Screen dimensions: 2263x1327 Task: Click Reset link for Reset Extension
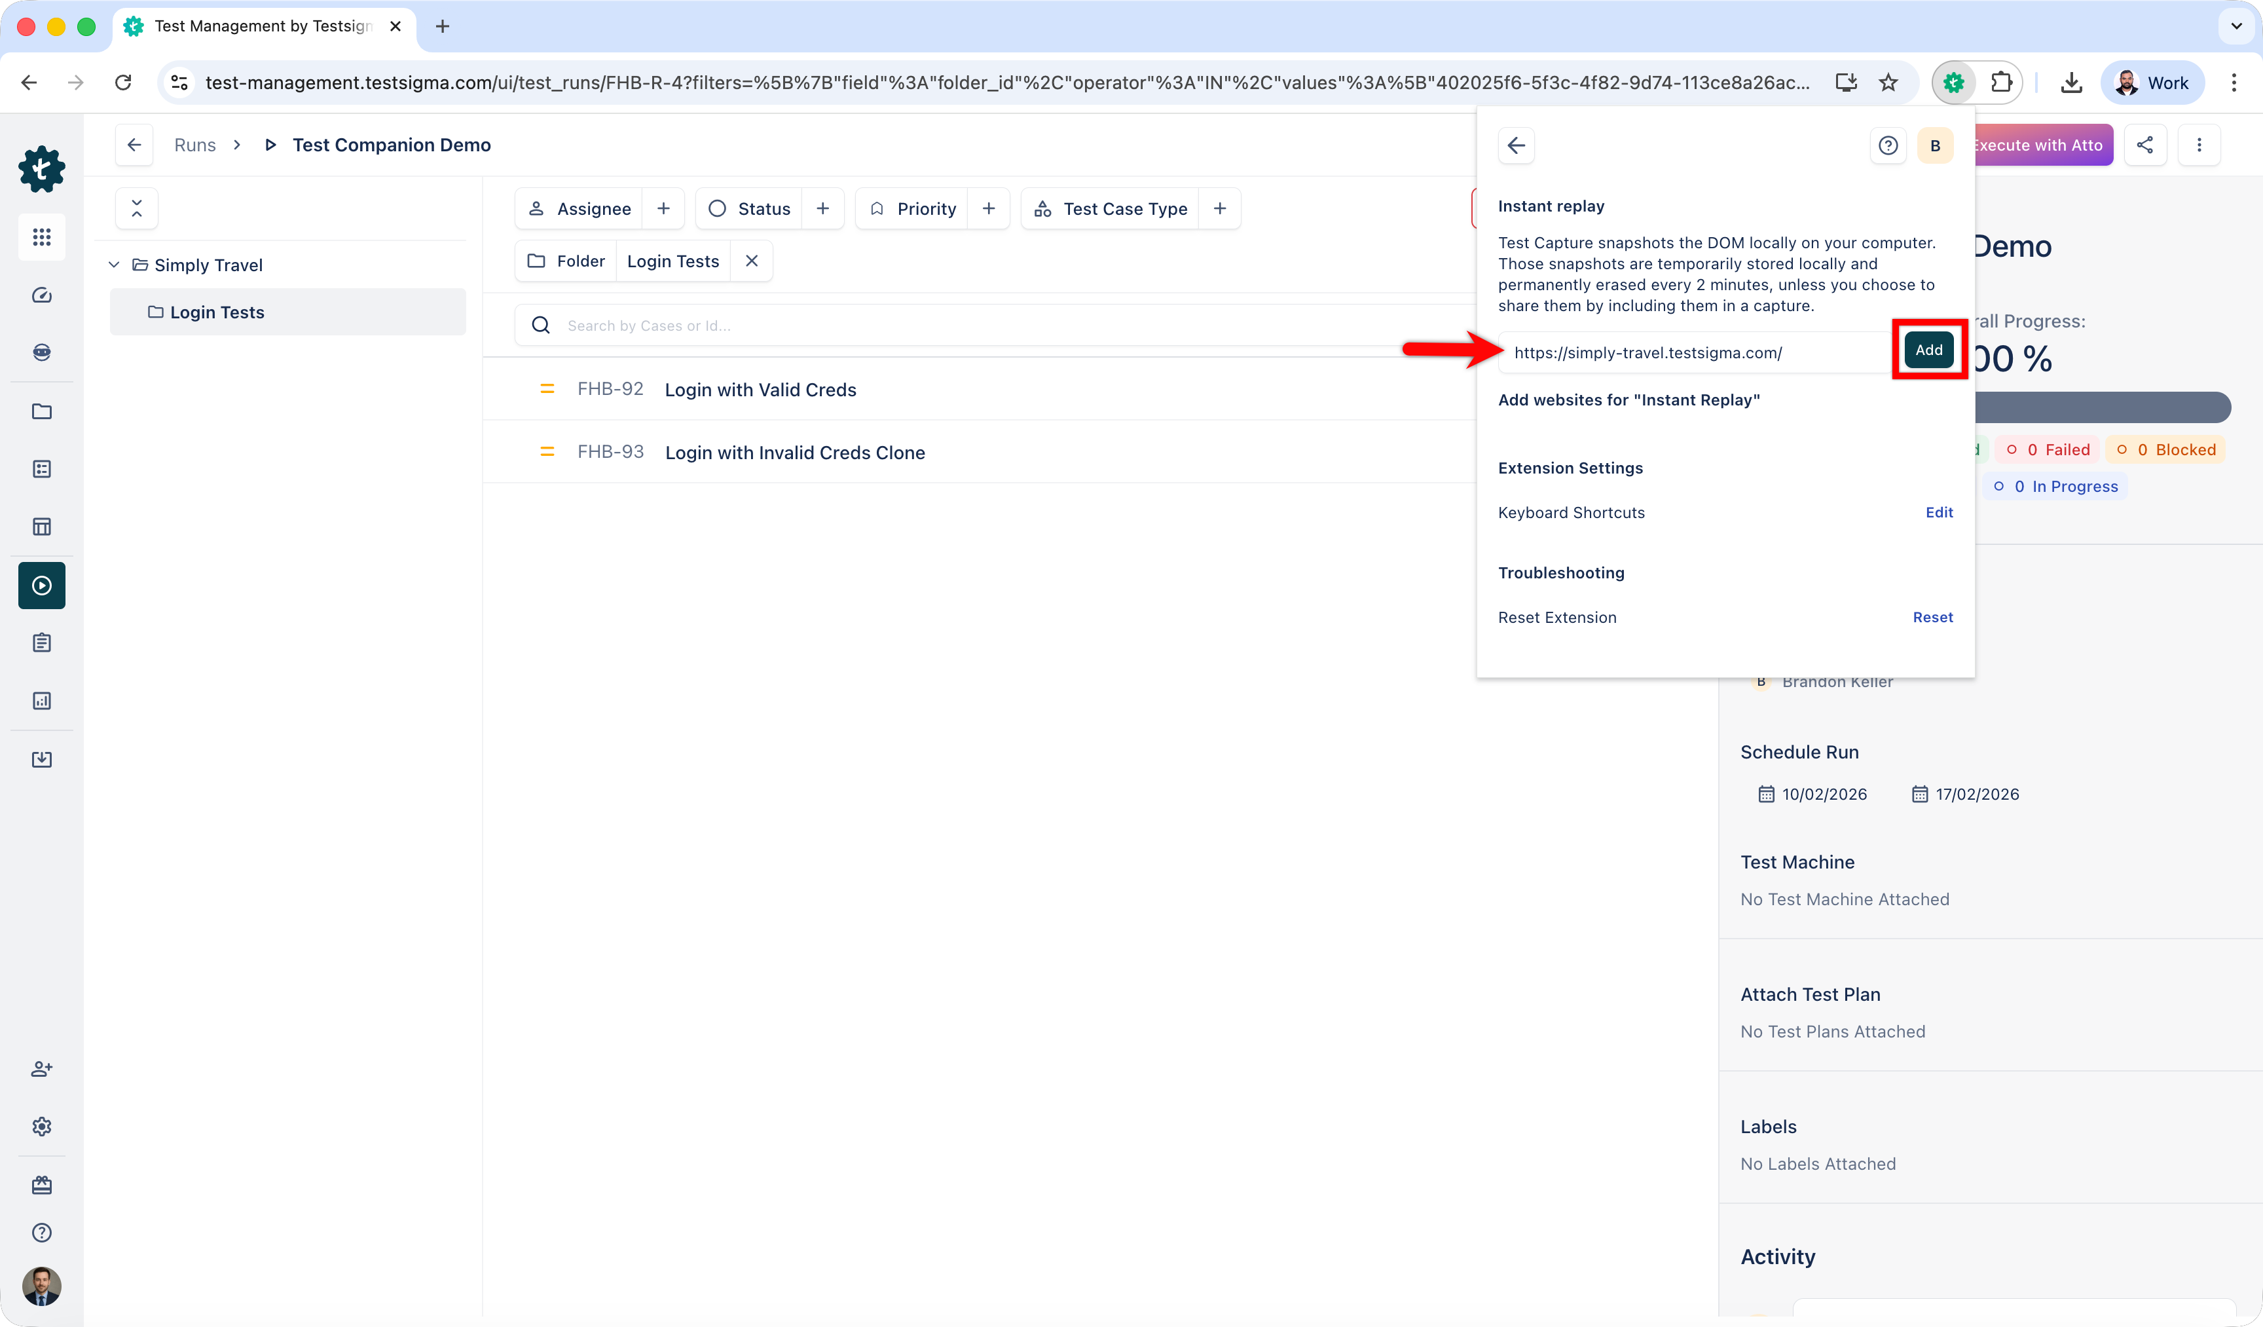pyautogui.click(x=1932, y=617)
